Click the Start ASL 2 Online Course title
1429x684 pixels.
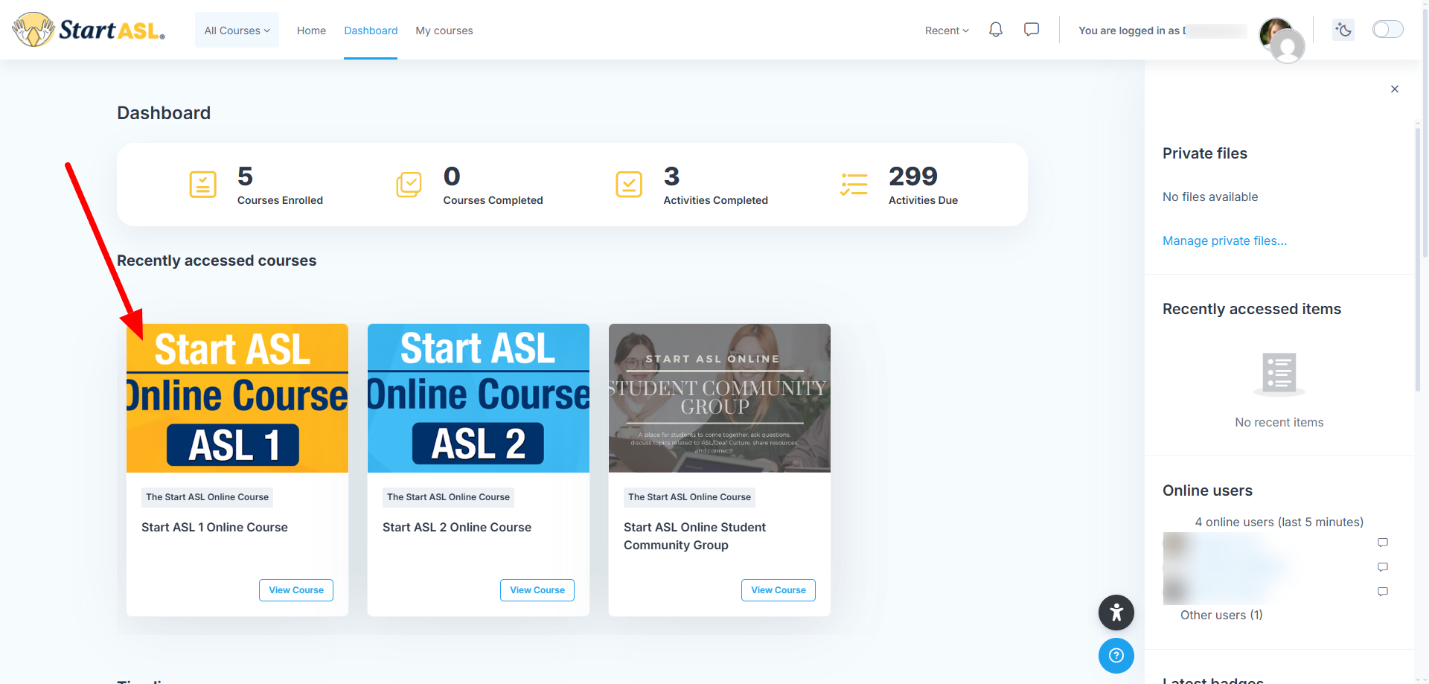457,527
